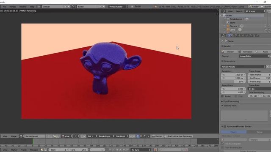This screenshot has height=152, width=271.
Task: Open the All Scenes outliner filter dropdown
Action: click(x=255, y=11)
